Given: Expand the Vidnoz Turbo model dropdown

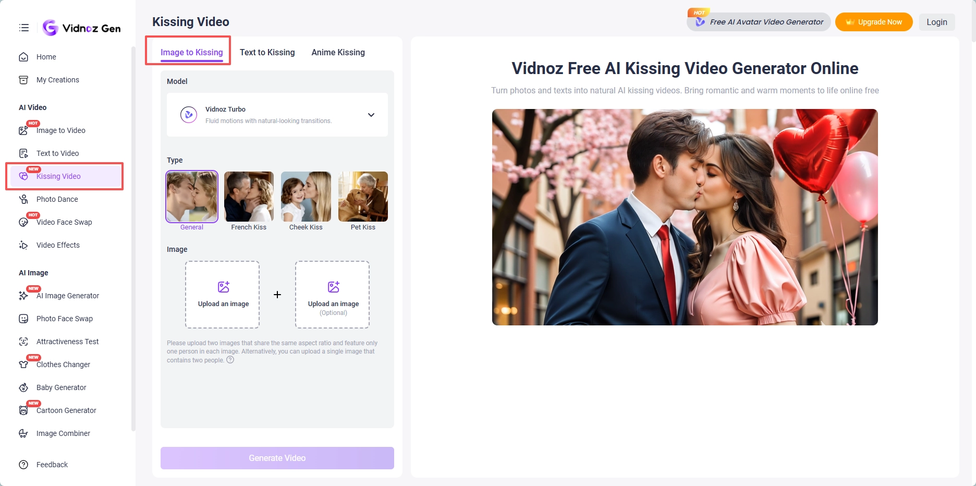Looking at the screenshot, I should (x=371, y=114).
